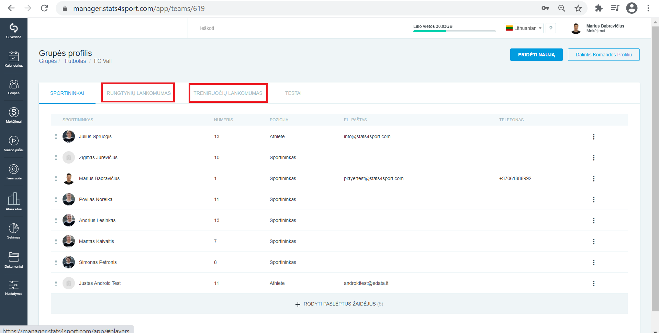Screen dimensions: 659x333
Task: Click the page vertical scrollbar
Action: tap(655, 168)
